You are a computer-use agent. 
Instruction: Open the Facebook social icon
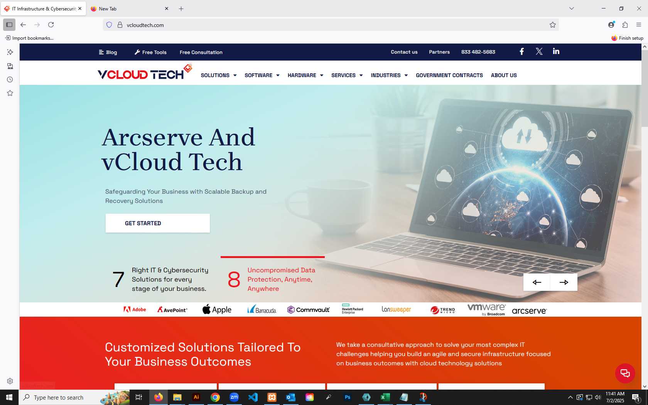point(521,52)
